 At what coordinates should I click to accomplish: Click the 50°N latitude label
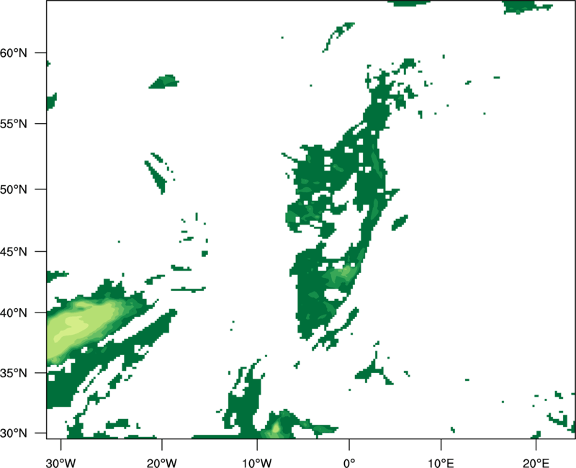click(14, 189)
